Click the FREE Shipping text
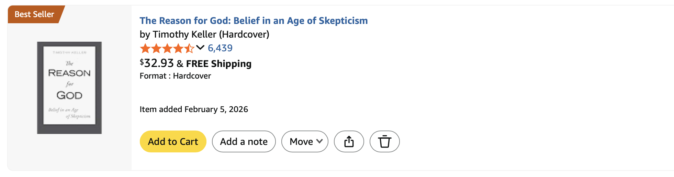 point(219,64)
